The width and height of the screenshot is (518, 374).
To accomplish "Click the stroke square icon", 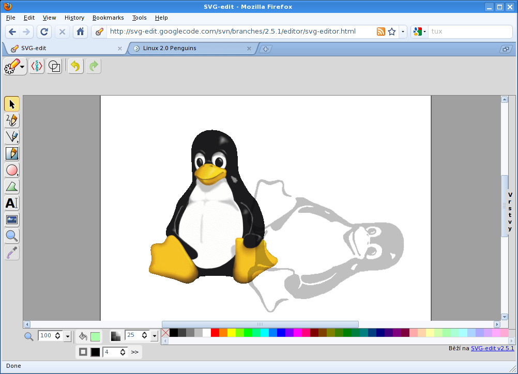I will tap(83, 352).
